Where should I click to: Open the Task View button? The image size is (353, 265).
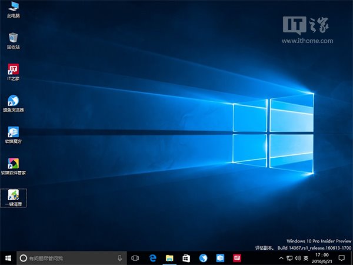pos(135,258)
